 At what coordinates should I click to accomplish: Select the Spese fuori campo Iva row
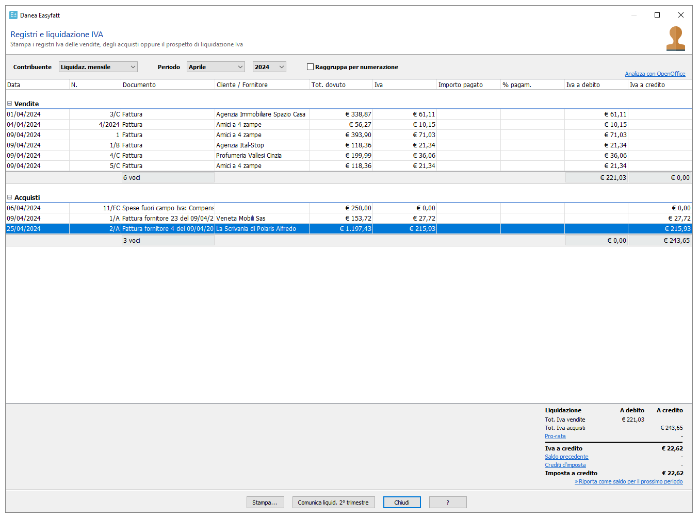[x=349, y=208]
